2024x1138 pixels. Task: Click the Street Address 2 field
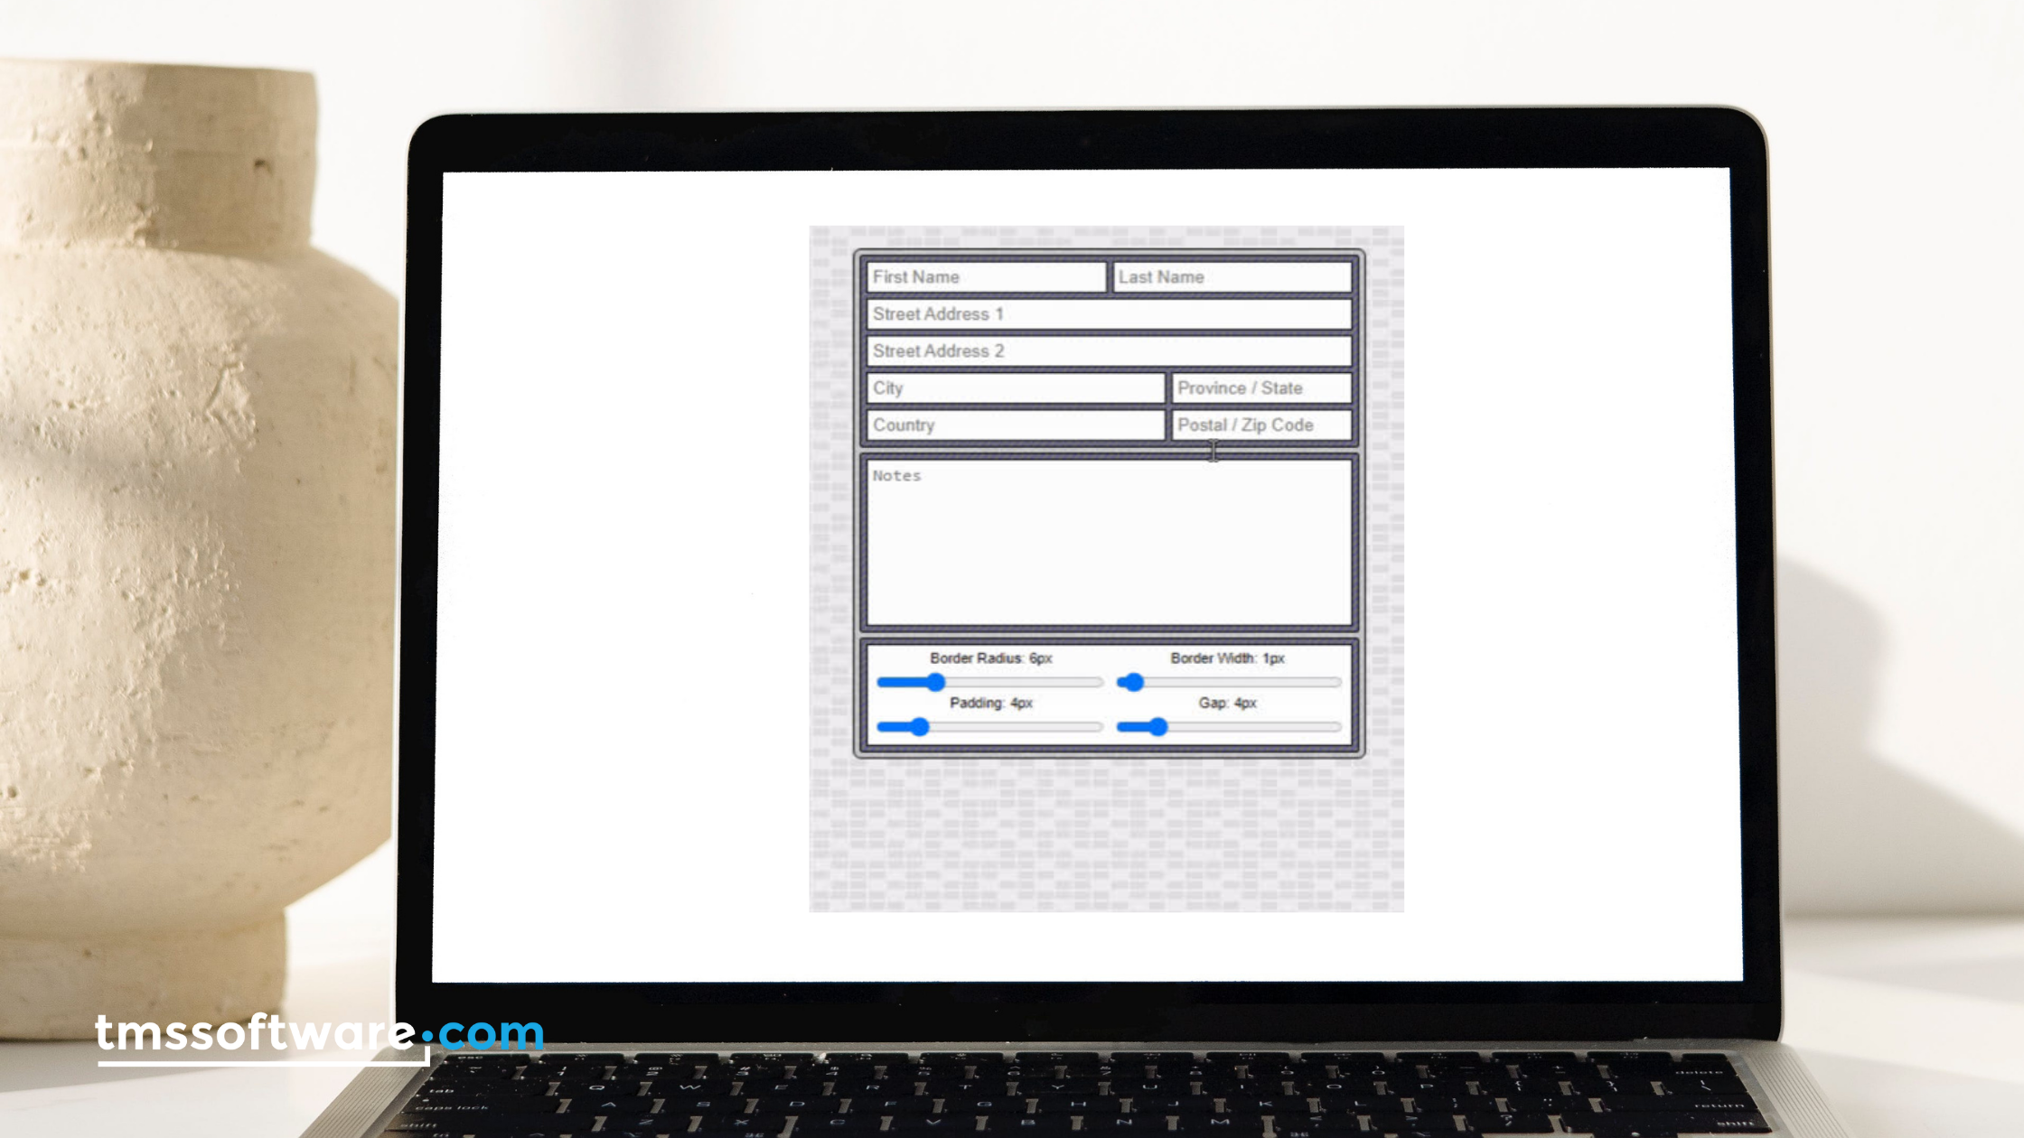pos(1105,350)
